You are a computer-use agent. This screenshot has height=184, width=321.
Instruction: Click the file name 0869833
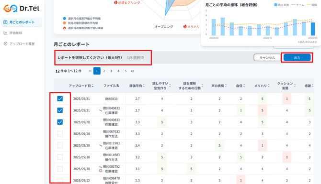tap(111, 99)
